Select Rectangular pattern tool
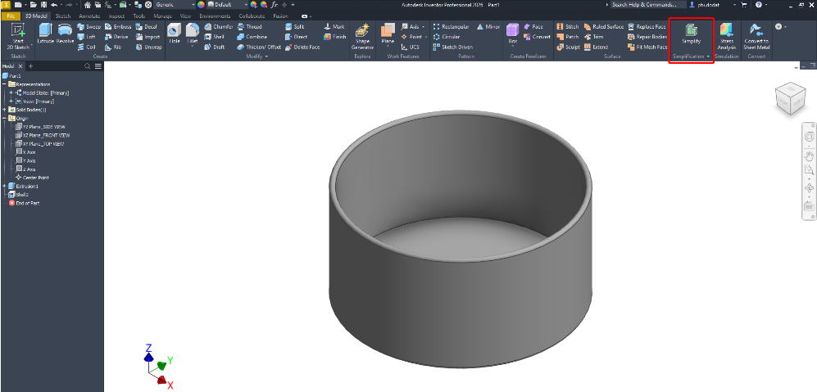817x392 pixels. [452, 26]
